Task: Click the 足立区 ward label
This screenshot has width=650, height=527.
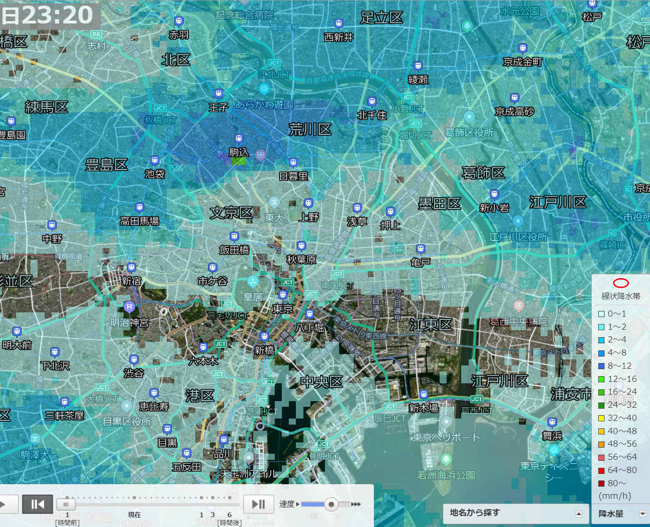Action: pyautogui.click(x=382, y=18)
